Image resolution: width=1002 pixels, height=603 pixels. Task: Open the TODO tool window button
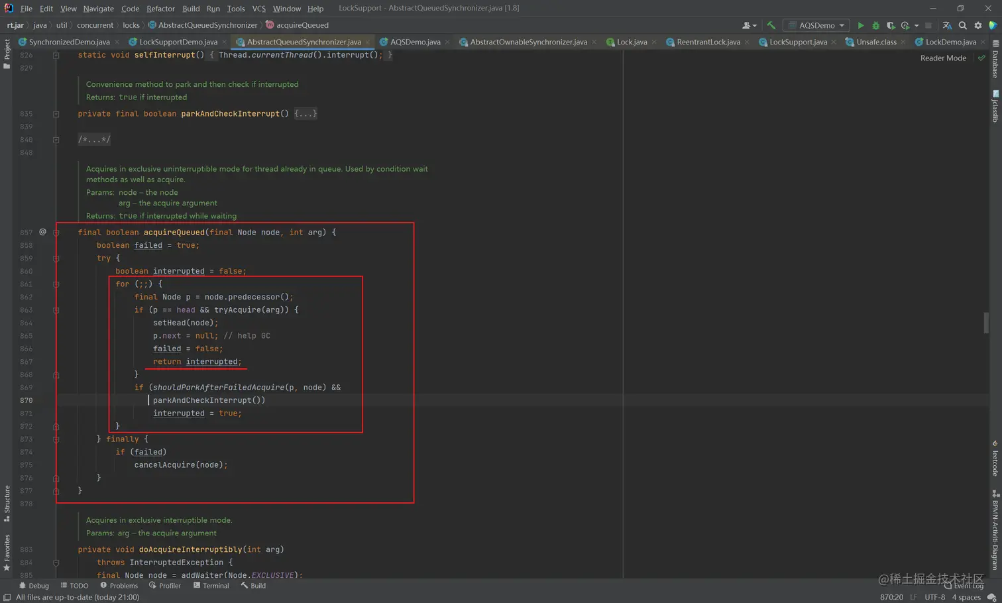pyautogui.click(x=74, y=586)
